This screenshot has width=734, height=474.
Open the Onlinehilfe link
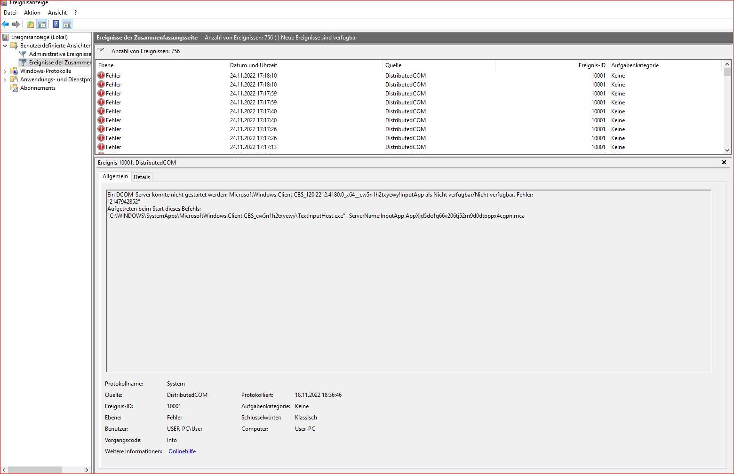pyautogui.click(x=182, y=451)
